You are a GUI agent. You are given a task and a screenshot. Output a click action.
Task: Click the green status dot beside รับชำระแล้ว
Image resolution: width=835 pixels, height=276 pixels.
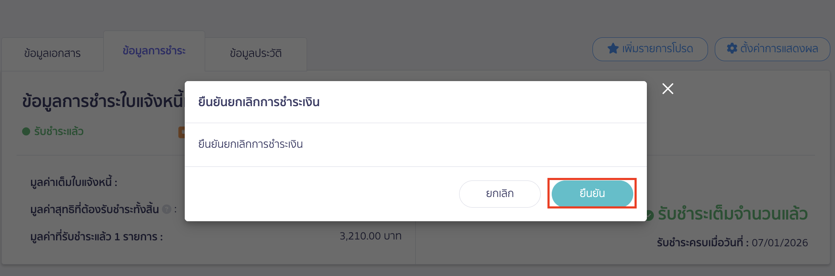click(26, 132)
